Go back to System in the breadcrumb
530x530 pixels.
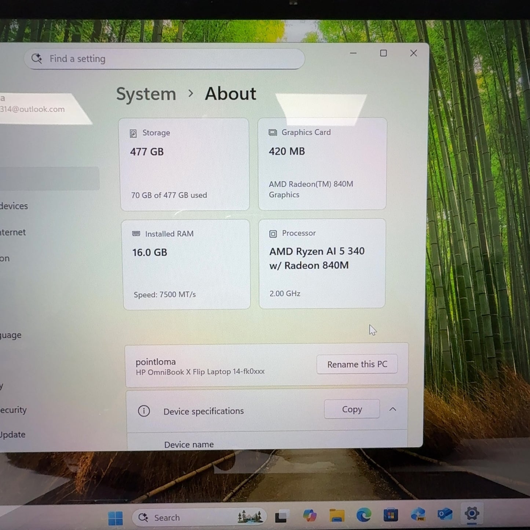pyautogui.click(x=146, y=94)
